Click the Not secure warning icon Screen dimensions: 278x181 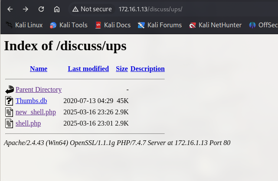point(75,9)
